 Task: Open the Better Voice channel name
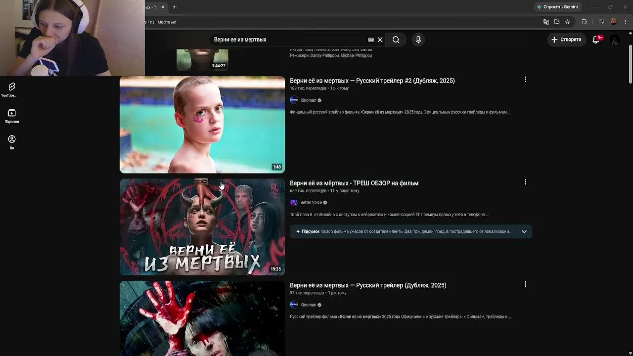tap(311, 203)
